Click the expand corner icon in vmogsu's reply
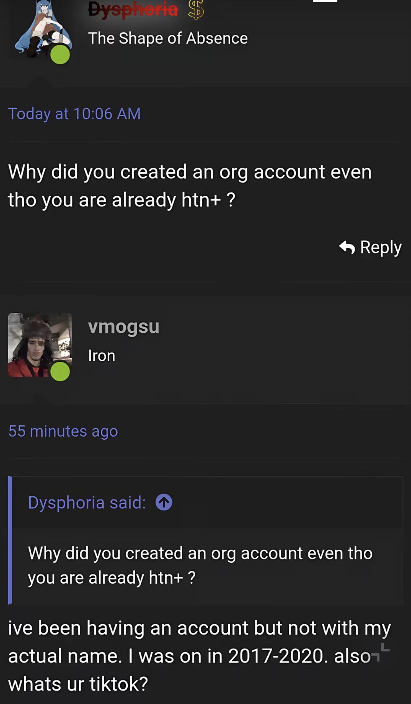The height and width of the screenshot is (704, 411). [380, 652]
